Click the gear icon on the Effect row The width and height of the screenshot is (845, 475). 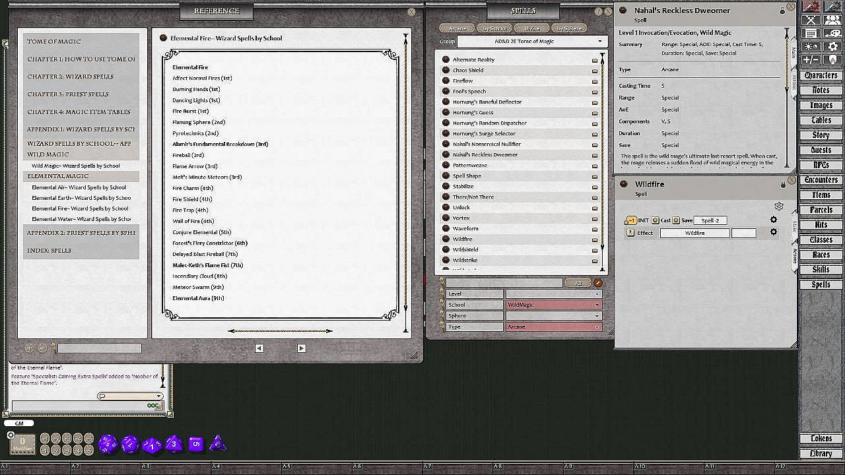point(774,232)
